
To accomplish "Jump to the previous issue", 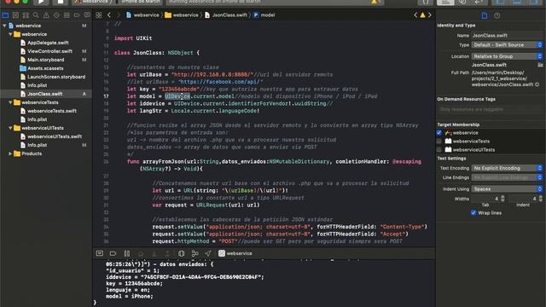I will click(x=415, y=15).
